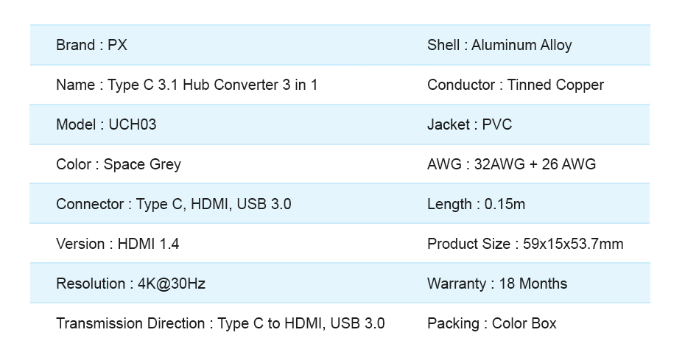Click the UCH03 model number

pos(133,124)
